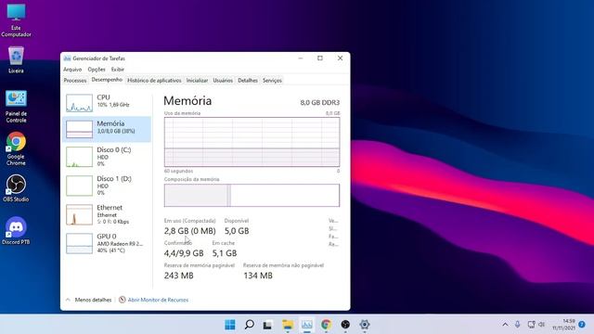Open Settings gear on the taskbar
The height and width of the screenshot is (334, 594).
point(365,325)
